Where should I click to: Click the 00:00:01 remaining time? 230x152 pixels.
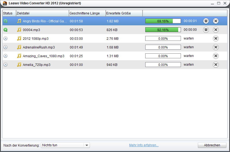point(190,21)
